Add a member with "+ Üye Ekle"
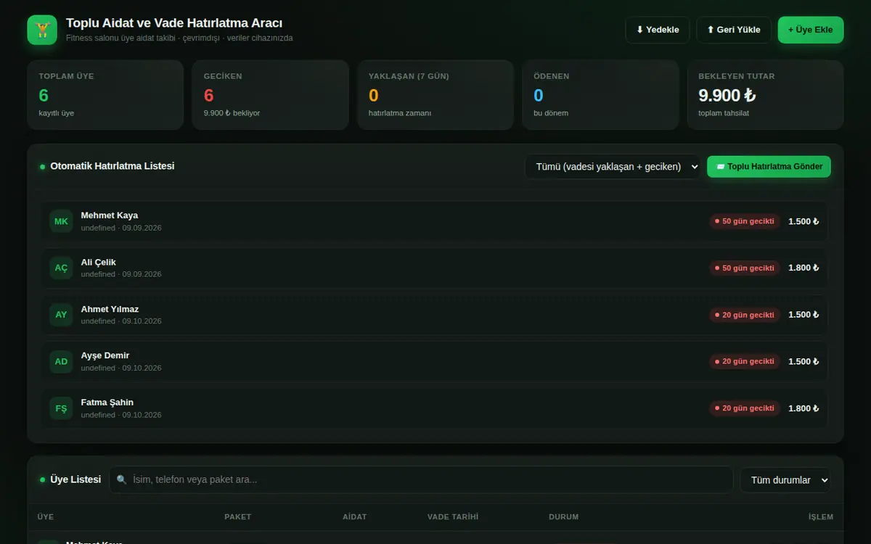871x544 pixels. click(x=811, y=30)
